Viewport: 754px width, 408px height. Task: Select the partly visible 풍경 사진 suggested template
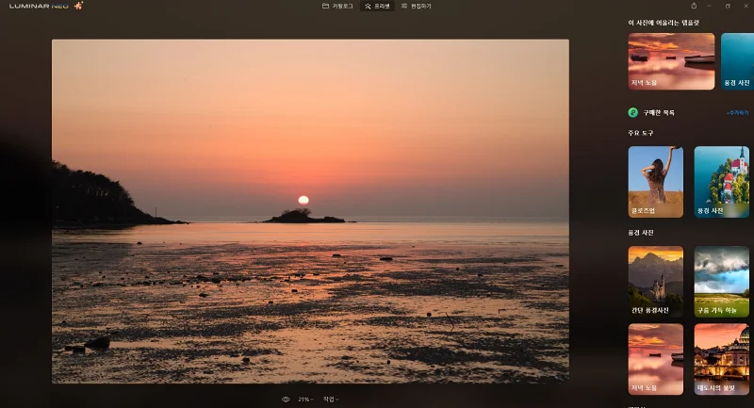(x=737, y=61)
